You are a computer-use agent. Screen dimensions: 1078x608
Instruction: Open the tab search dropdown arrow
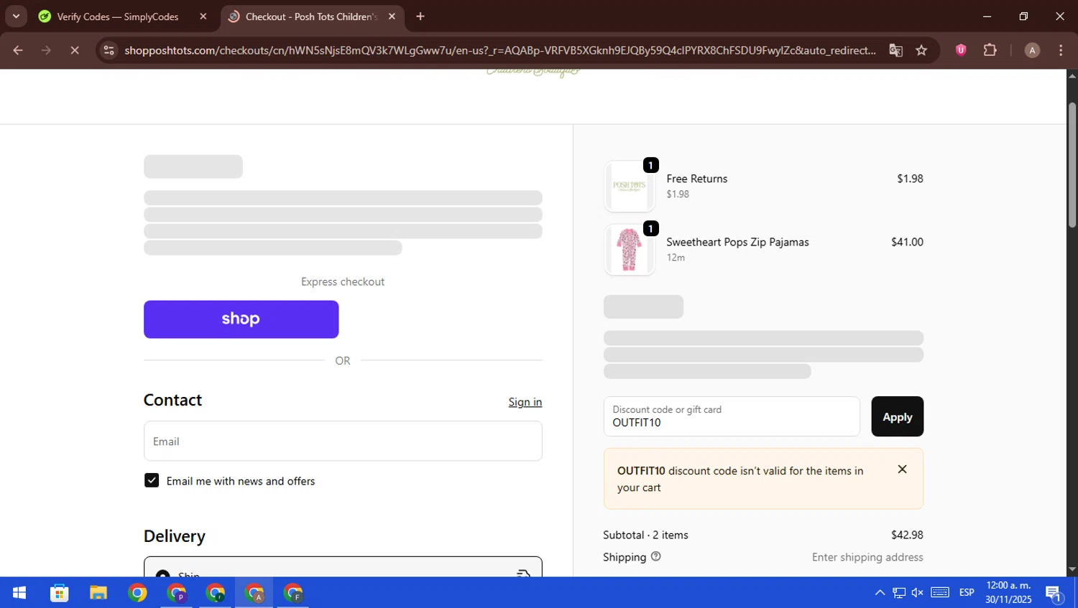[16, 16]
